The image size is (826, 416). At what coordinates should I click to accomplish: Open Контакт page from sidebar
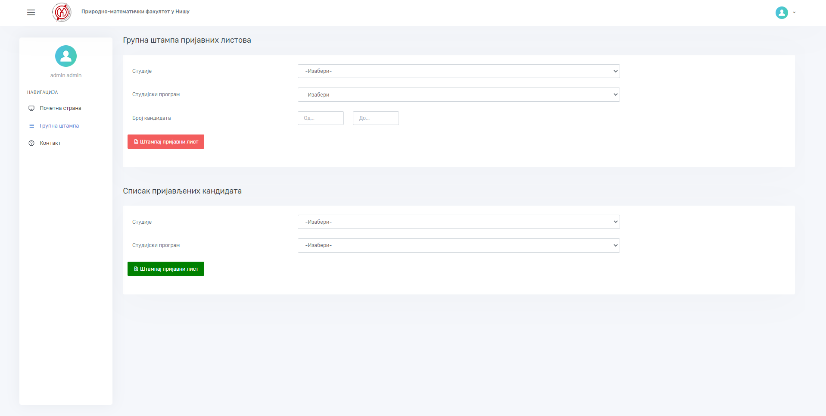click(x=50, y=143)
